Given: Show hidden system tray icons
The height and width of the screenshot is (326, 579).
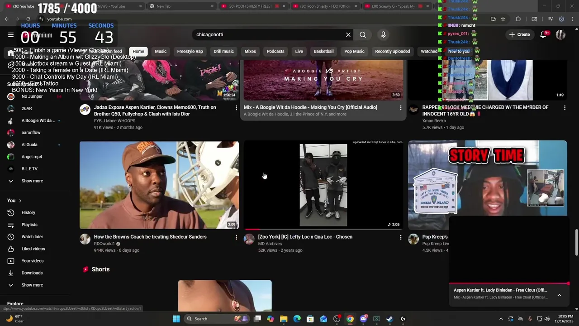Looking at the screenshot, I should tap(501, 319).
